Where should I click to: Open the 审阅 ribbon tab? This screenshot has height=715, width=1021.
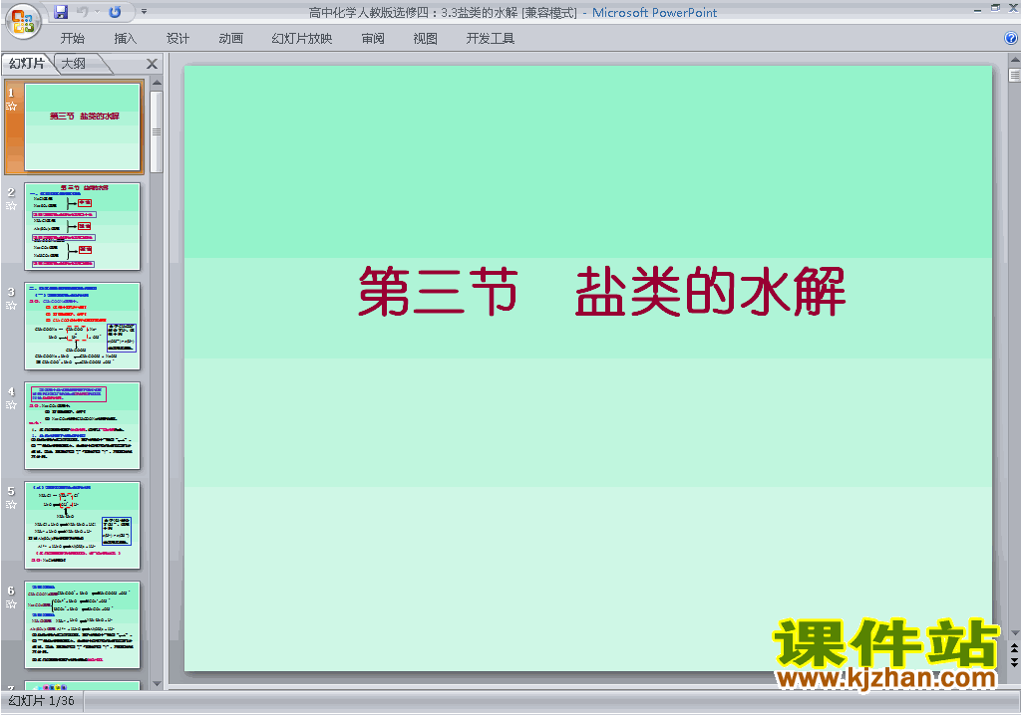tap(373, 39)
